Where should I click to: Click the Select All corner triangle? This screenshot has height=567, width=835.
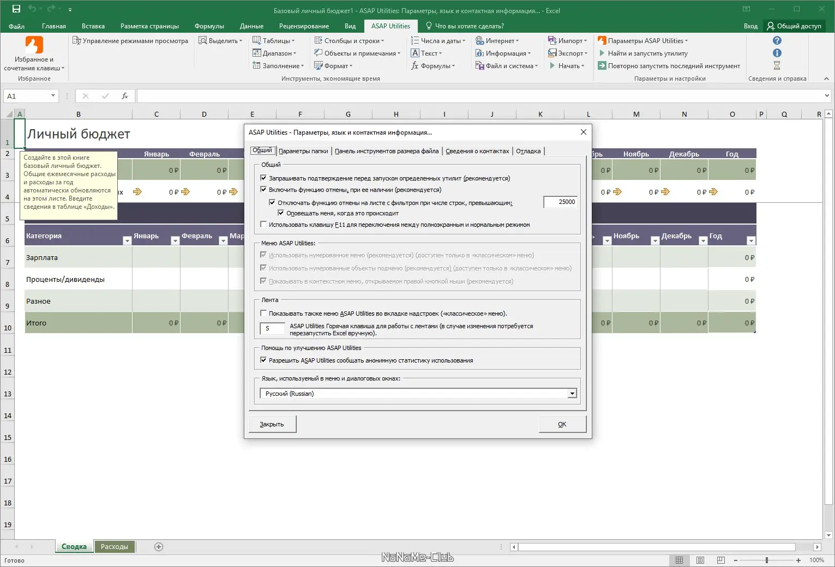10,114
